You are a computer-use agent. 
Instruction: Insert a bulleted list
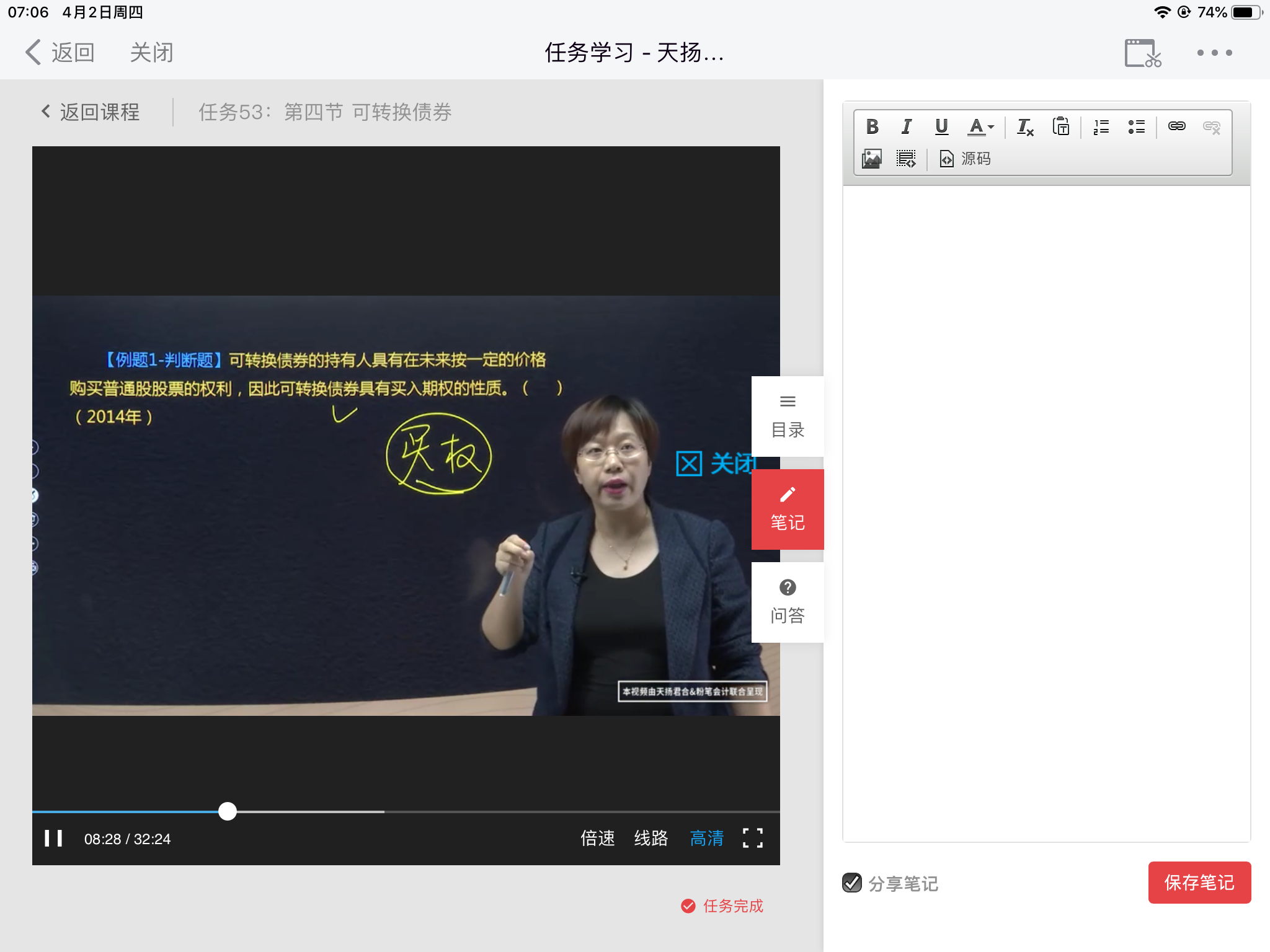(1136, 127)
